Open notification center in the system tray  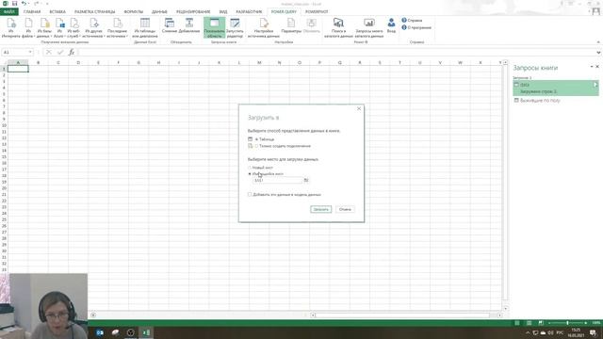593,332
